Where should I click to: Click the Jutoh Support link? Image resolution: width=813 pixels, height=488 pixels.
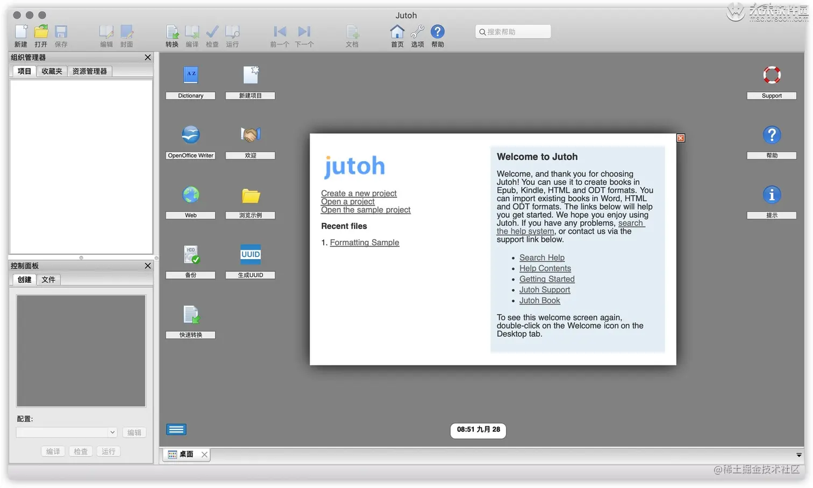pyautogui.click(x=545, y=290)
